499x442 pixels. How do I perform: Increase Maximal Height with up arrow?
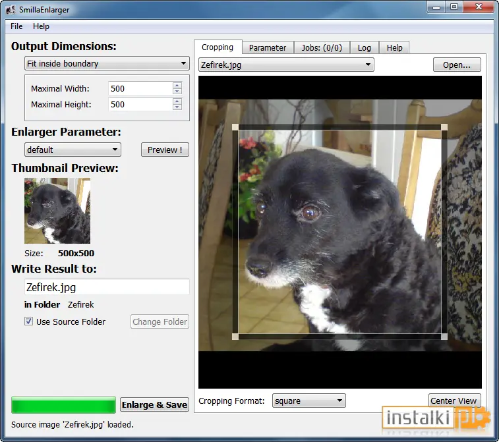click(177, 101)
